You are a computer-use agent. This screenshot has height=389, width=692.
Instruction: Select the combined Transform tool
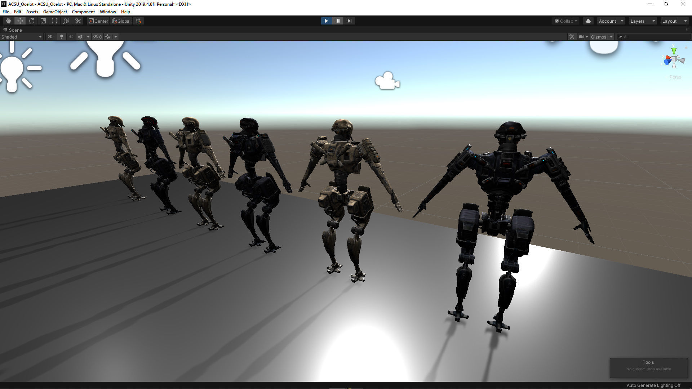[x=66, y=21]
